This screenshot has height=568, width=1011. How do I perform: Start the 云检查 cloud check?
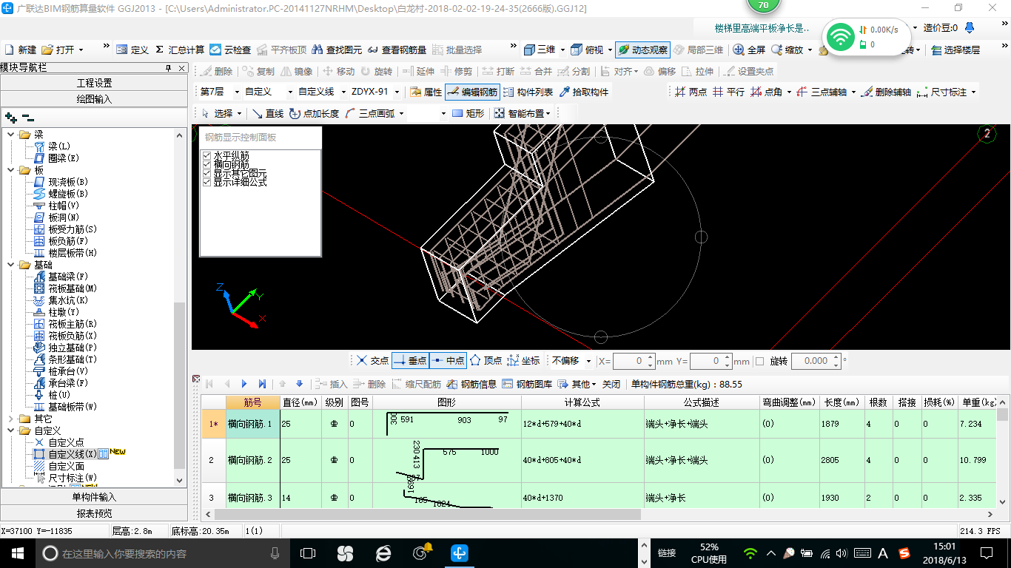coord(230,50)
